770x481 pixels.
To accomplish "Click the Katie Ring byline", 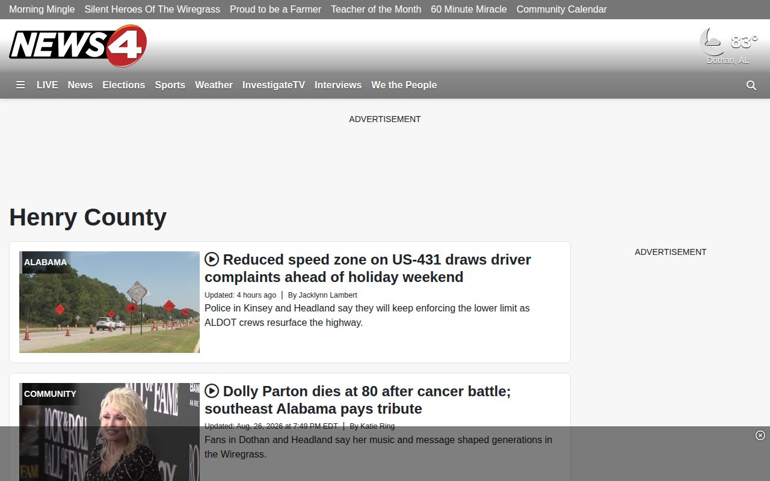I will click(377, 426).
